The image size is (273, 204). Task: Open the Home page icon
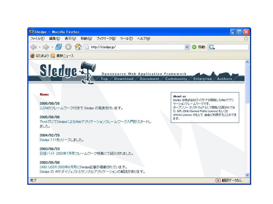pyautogui.click(x=78, y=47)
